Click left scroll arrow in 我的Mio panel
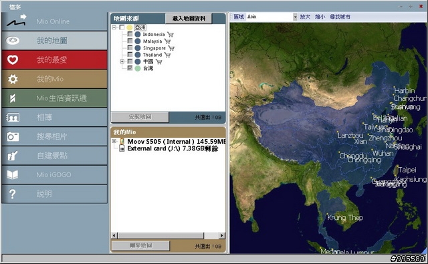 click(x=114, y=235)
